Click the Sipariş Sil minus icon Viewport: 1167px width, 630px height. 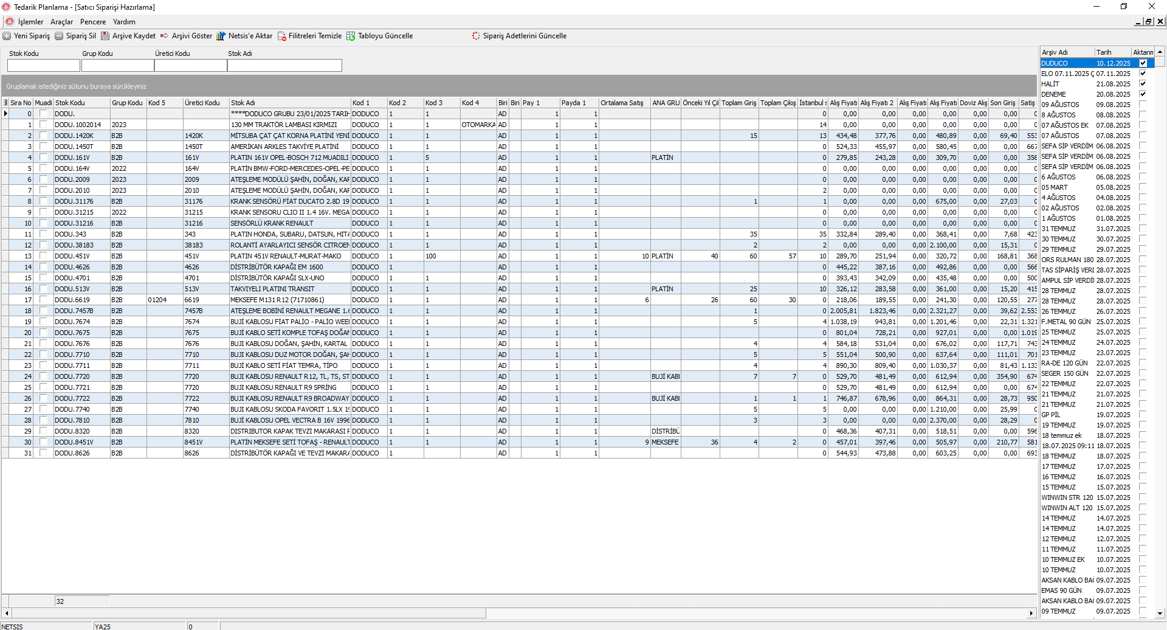[59, 36]
